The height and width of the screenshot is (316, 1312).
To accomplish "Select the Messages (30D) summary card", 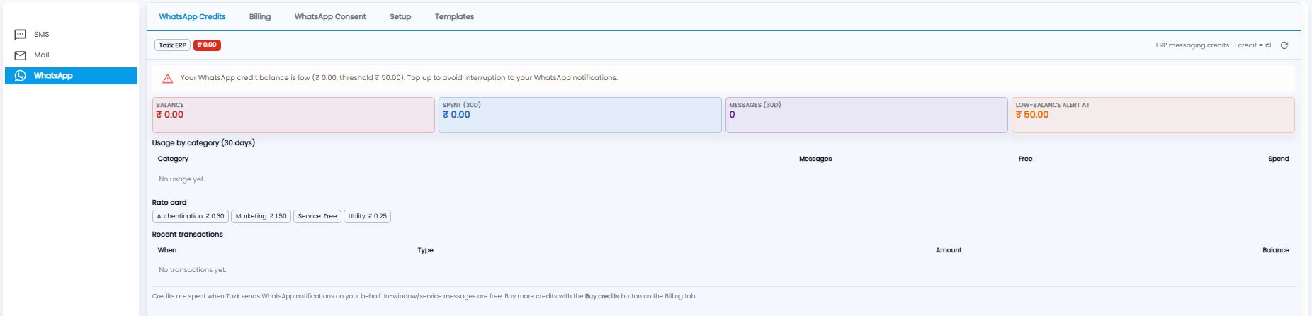I will click(866, 115).
